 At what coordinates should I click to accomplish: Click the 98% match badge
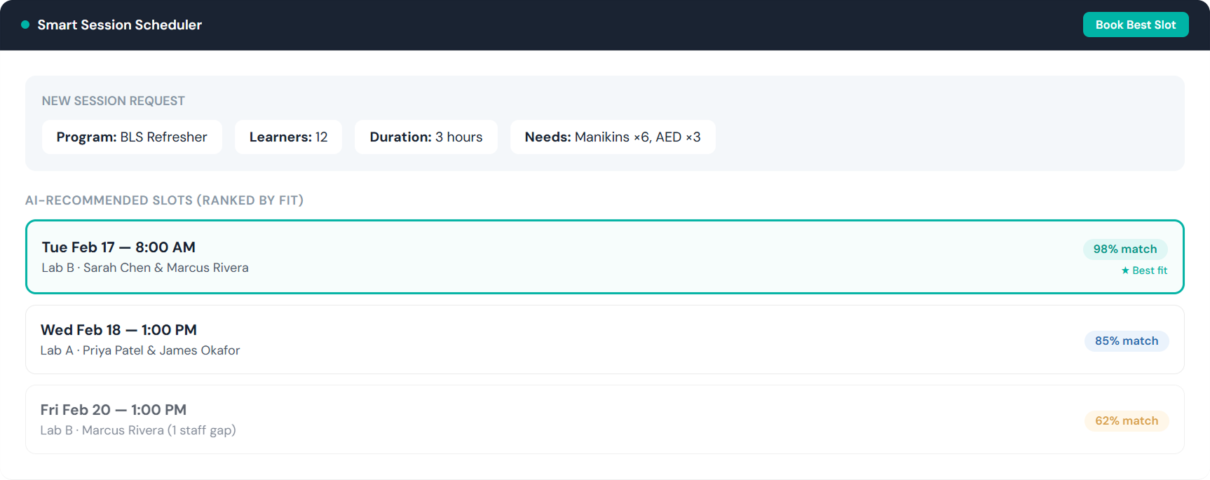(x=1125, y=249)
